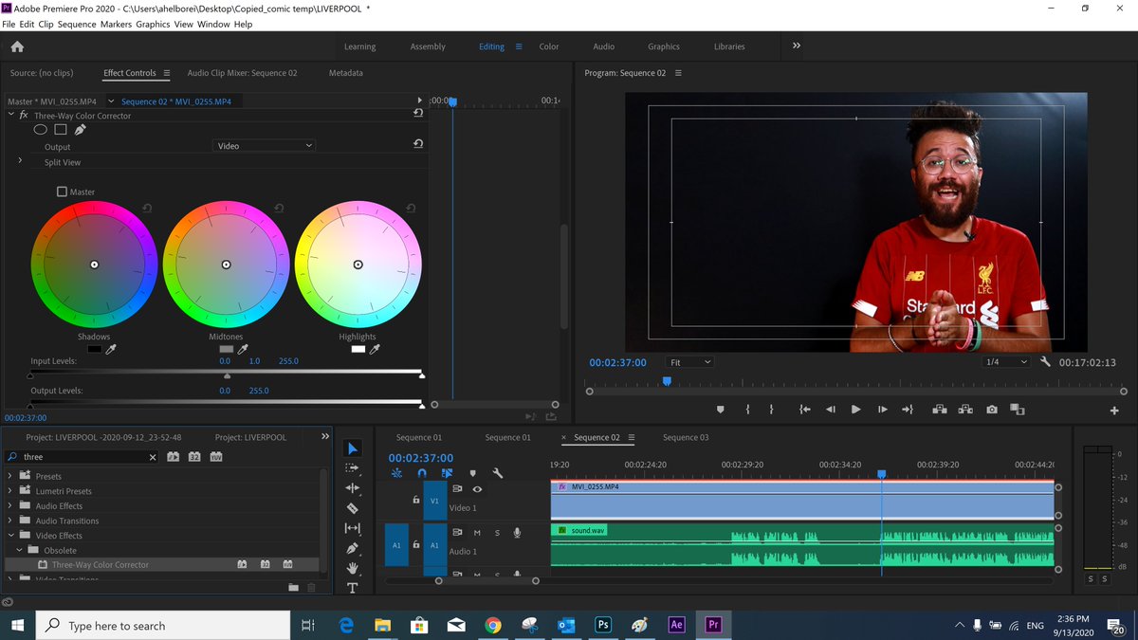Open timeline display settings wrench
The width and height of the screenshot is (1138, 640).
[x=497, y=473]
